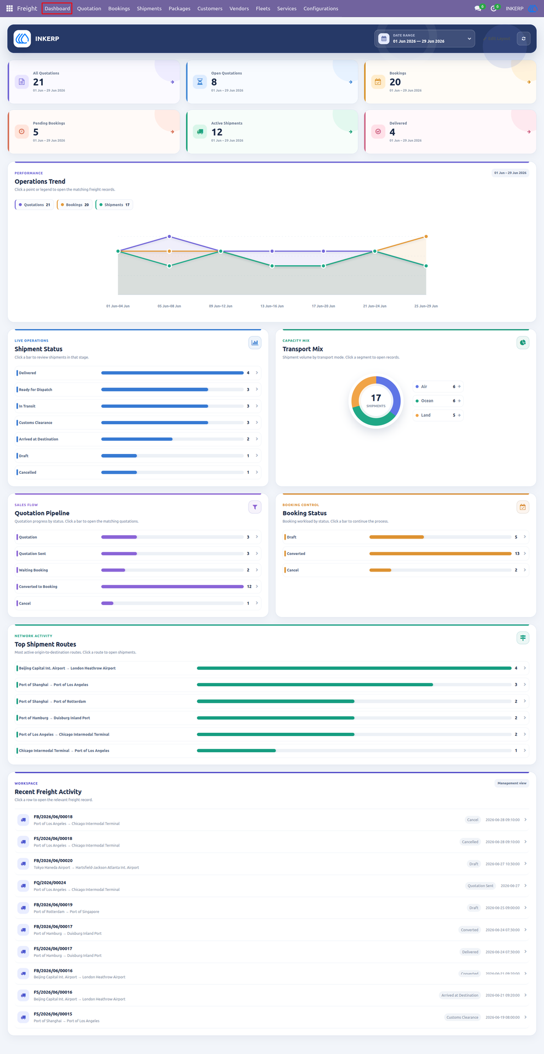This screenshot has height=1054, width=544.
Task: Toggle the Shipments legend chip
Action: click(114, 205)
